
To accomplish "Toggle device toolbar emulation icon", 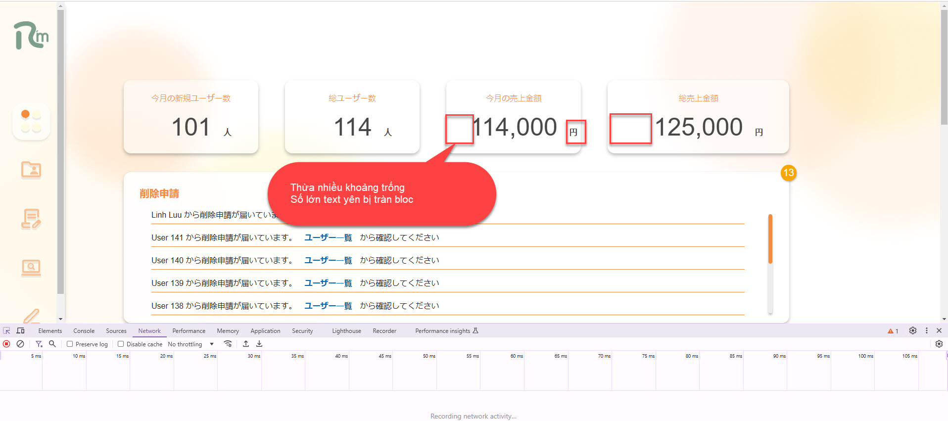I will (20, 331).
